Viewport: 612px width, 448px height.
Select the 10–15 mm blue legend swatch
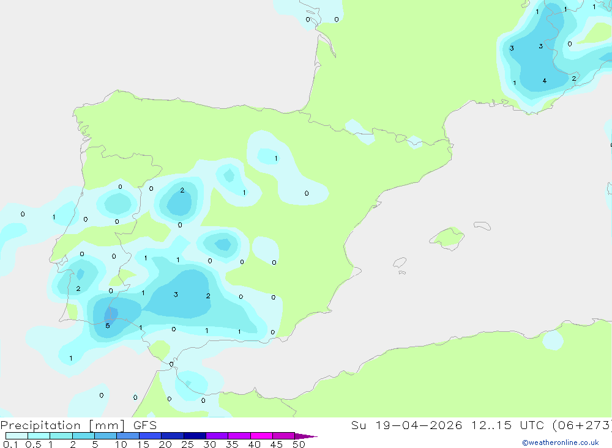point(128,436)
